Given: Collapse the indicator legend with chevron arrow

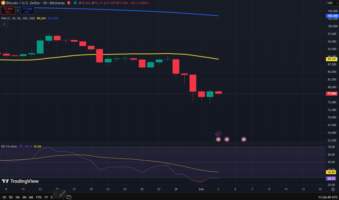Looking at the screenshot, I should (4, 24).
